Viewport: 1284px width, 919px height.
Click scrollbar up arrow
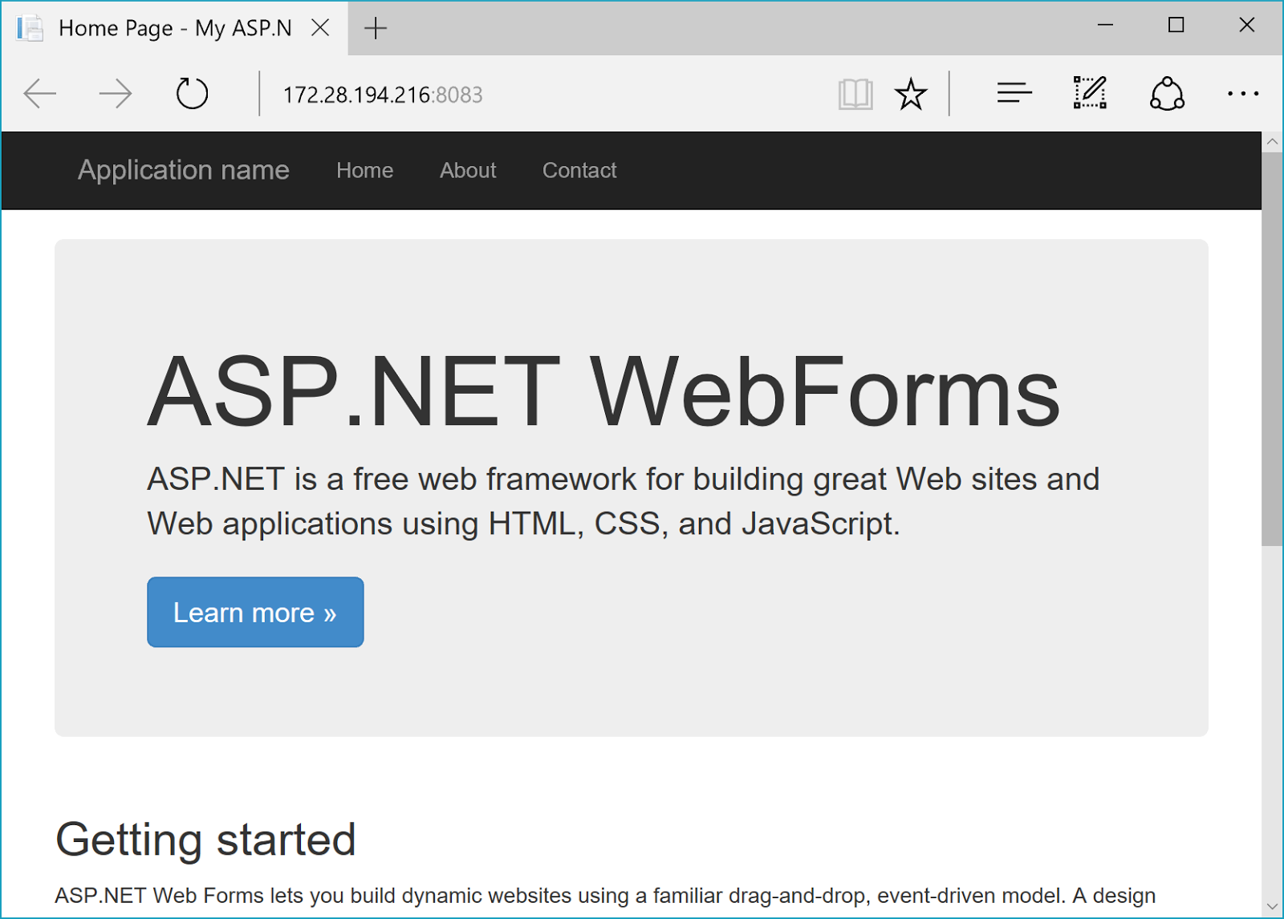coord(1272,142)
